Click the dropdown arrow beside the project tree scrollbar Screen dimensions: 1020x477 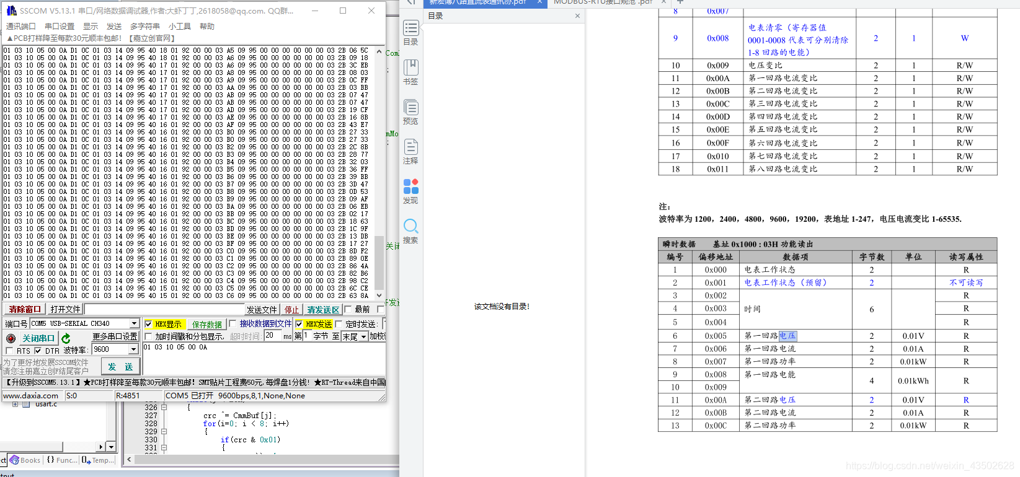click(111, 447)
